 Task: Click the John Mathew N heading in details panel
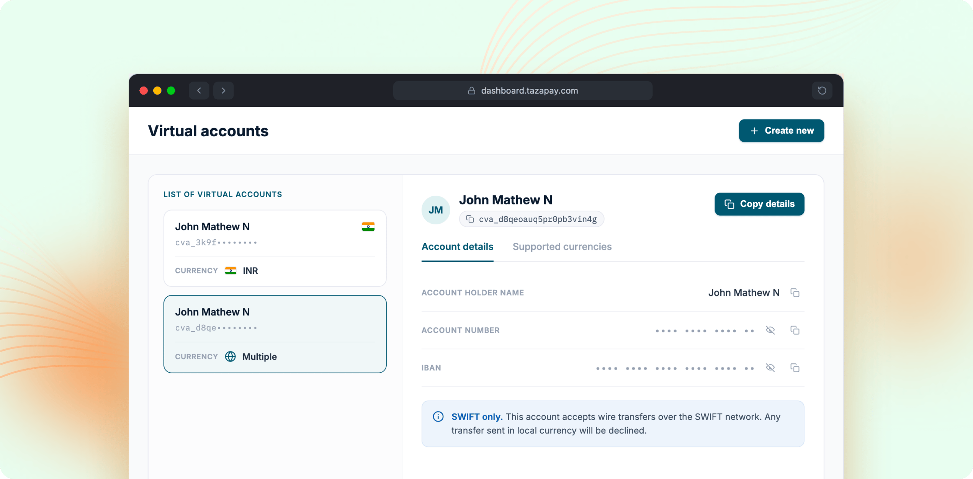point(505,200)
